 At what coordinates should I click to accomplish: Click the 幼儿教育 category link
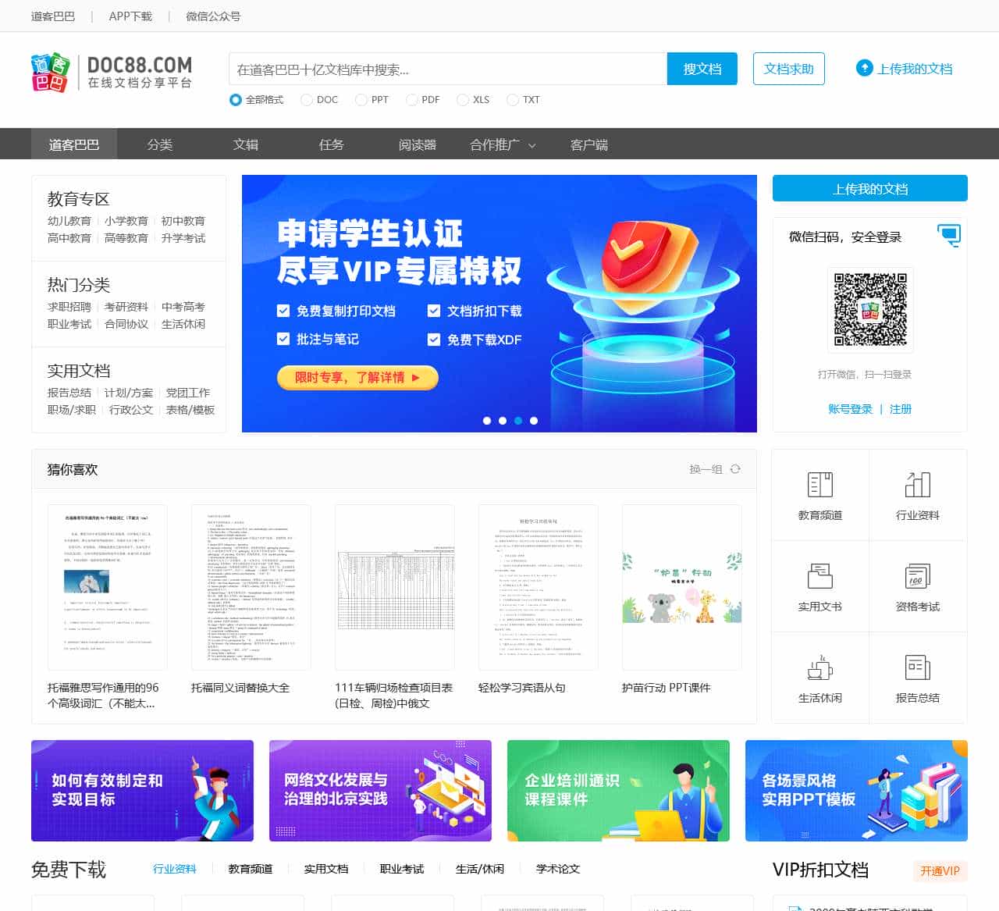pyautogui.click(x=69, y=221)
